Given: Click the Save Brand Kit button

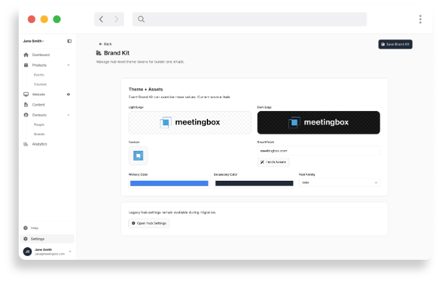Looking at the screenshot, I should (395, 44).
